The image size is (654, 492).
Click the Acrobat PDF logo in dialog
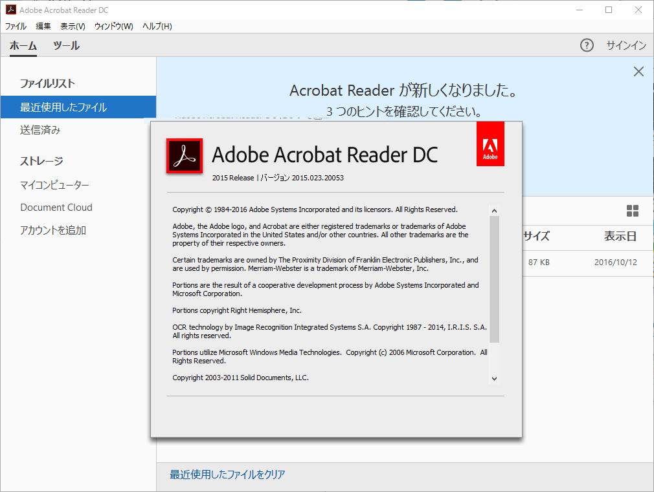pyautogui.click(x=185, y=156)
